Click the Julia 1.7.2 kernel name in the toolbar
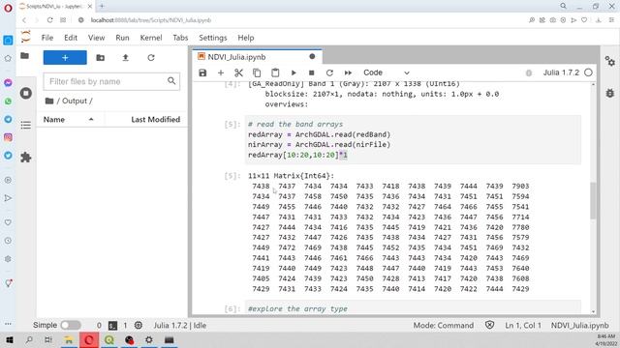Screen dimensions: 620x348 [x=561, y=72]
